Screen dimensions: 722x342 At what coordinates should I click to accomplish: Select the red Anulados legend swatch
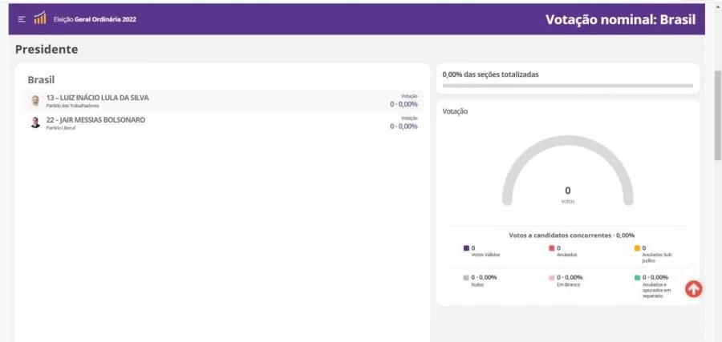(x=552, y=248)
